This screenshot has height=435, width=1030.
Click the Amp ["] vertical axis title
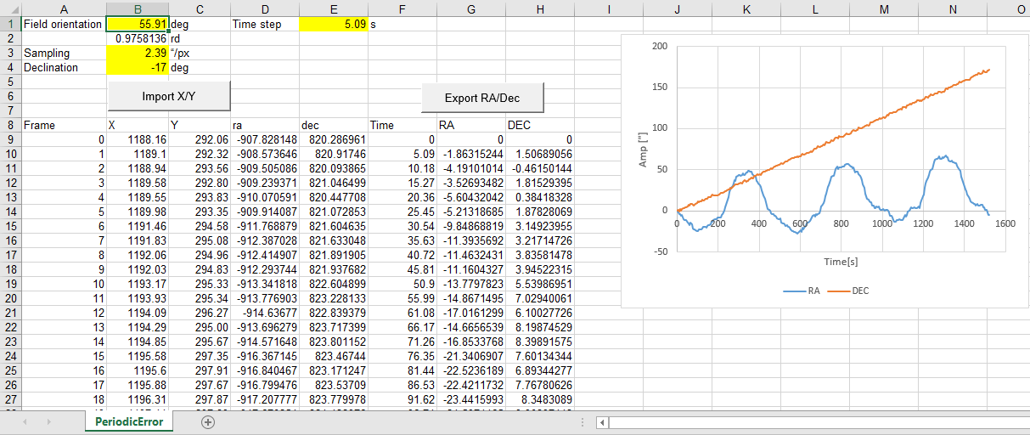pos(644,150)
